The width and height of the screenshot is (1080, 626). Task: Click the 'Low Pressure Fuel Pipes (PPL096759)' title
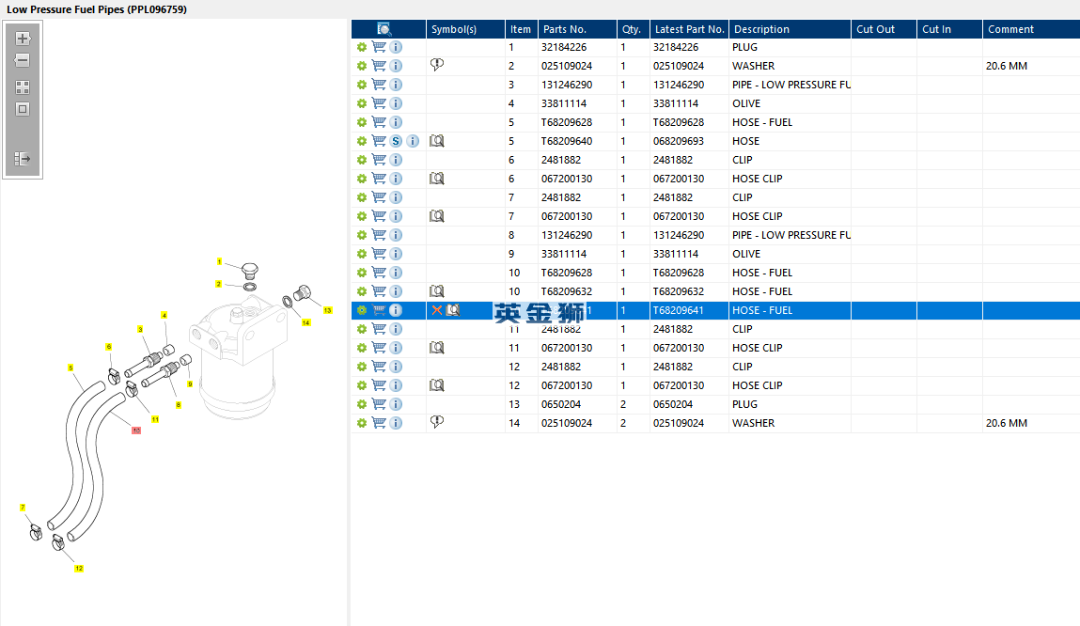pyautogui.click(x=97, y=9)
